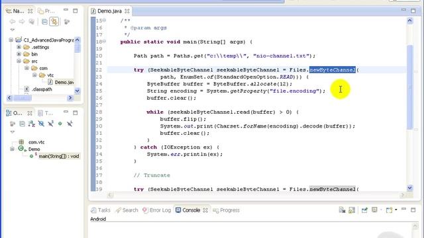
Task: Editor vertical scrollbar down arrow
Action: 410,188
